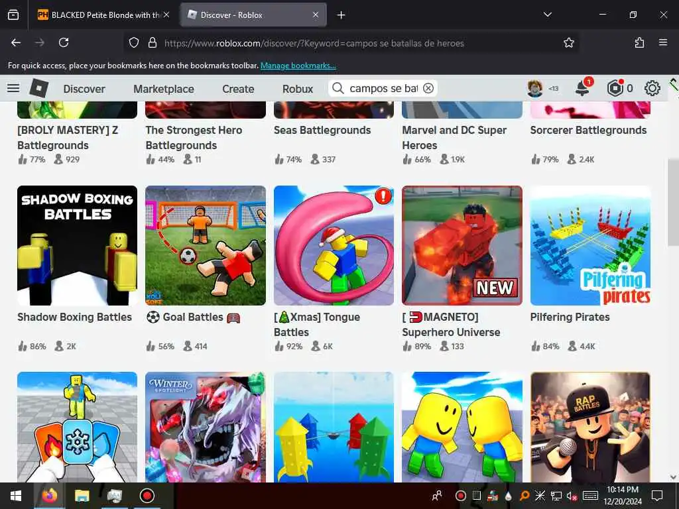679x509 pixels.
Task: Close the Discover - Roblox tab
Action: pyautogui.click(x=316, y=15)
